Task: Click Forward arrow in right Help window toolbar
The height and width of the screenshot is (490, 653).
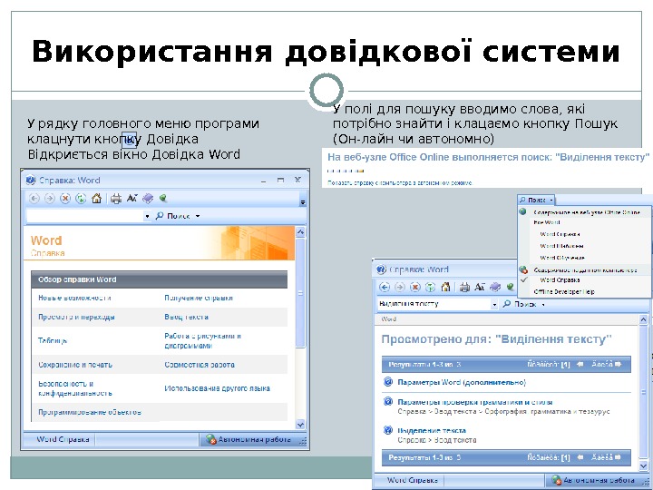Action: (400, 287)
